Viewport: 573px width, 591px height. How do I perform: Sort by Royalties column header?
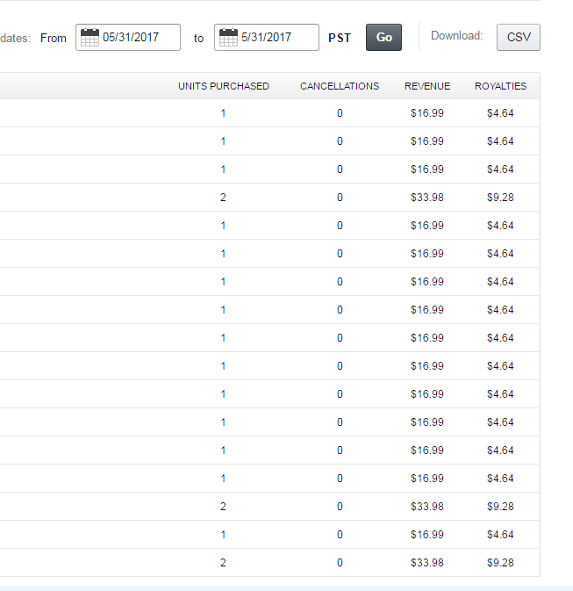[500, 86]
